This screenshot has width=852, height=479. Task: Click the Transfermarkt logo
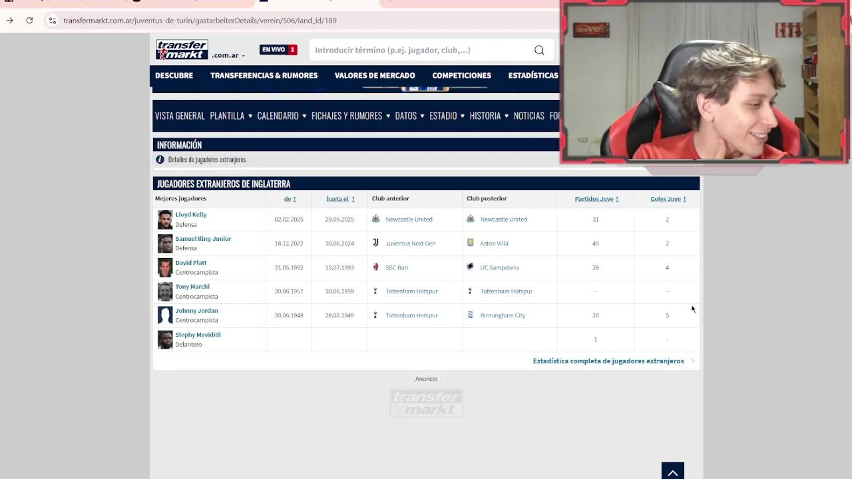[182, 50]
